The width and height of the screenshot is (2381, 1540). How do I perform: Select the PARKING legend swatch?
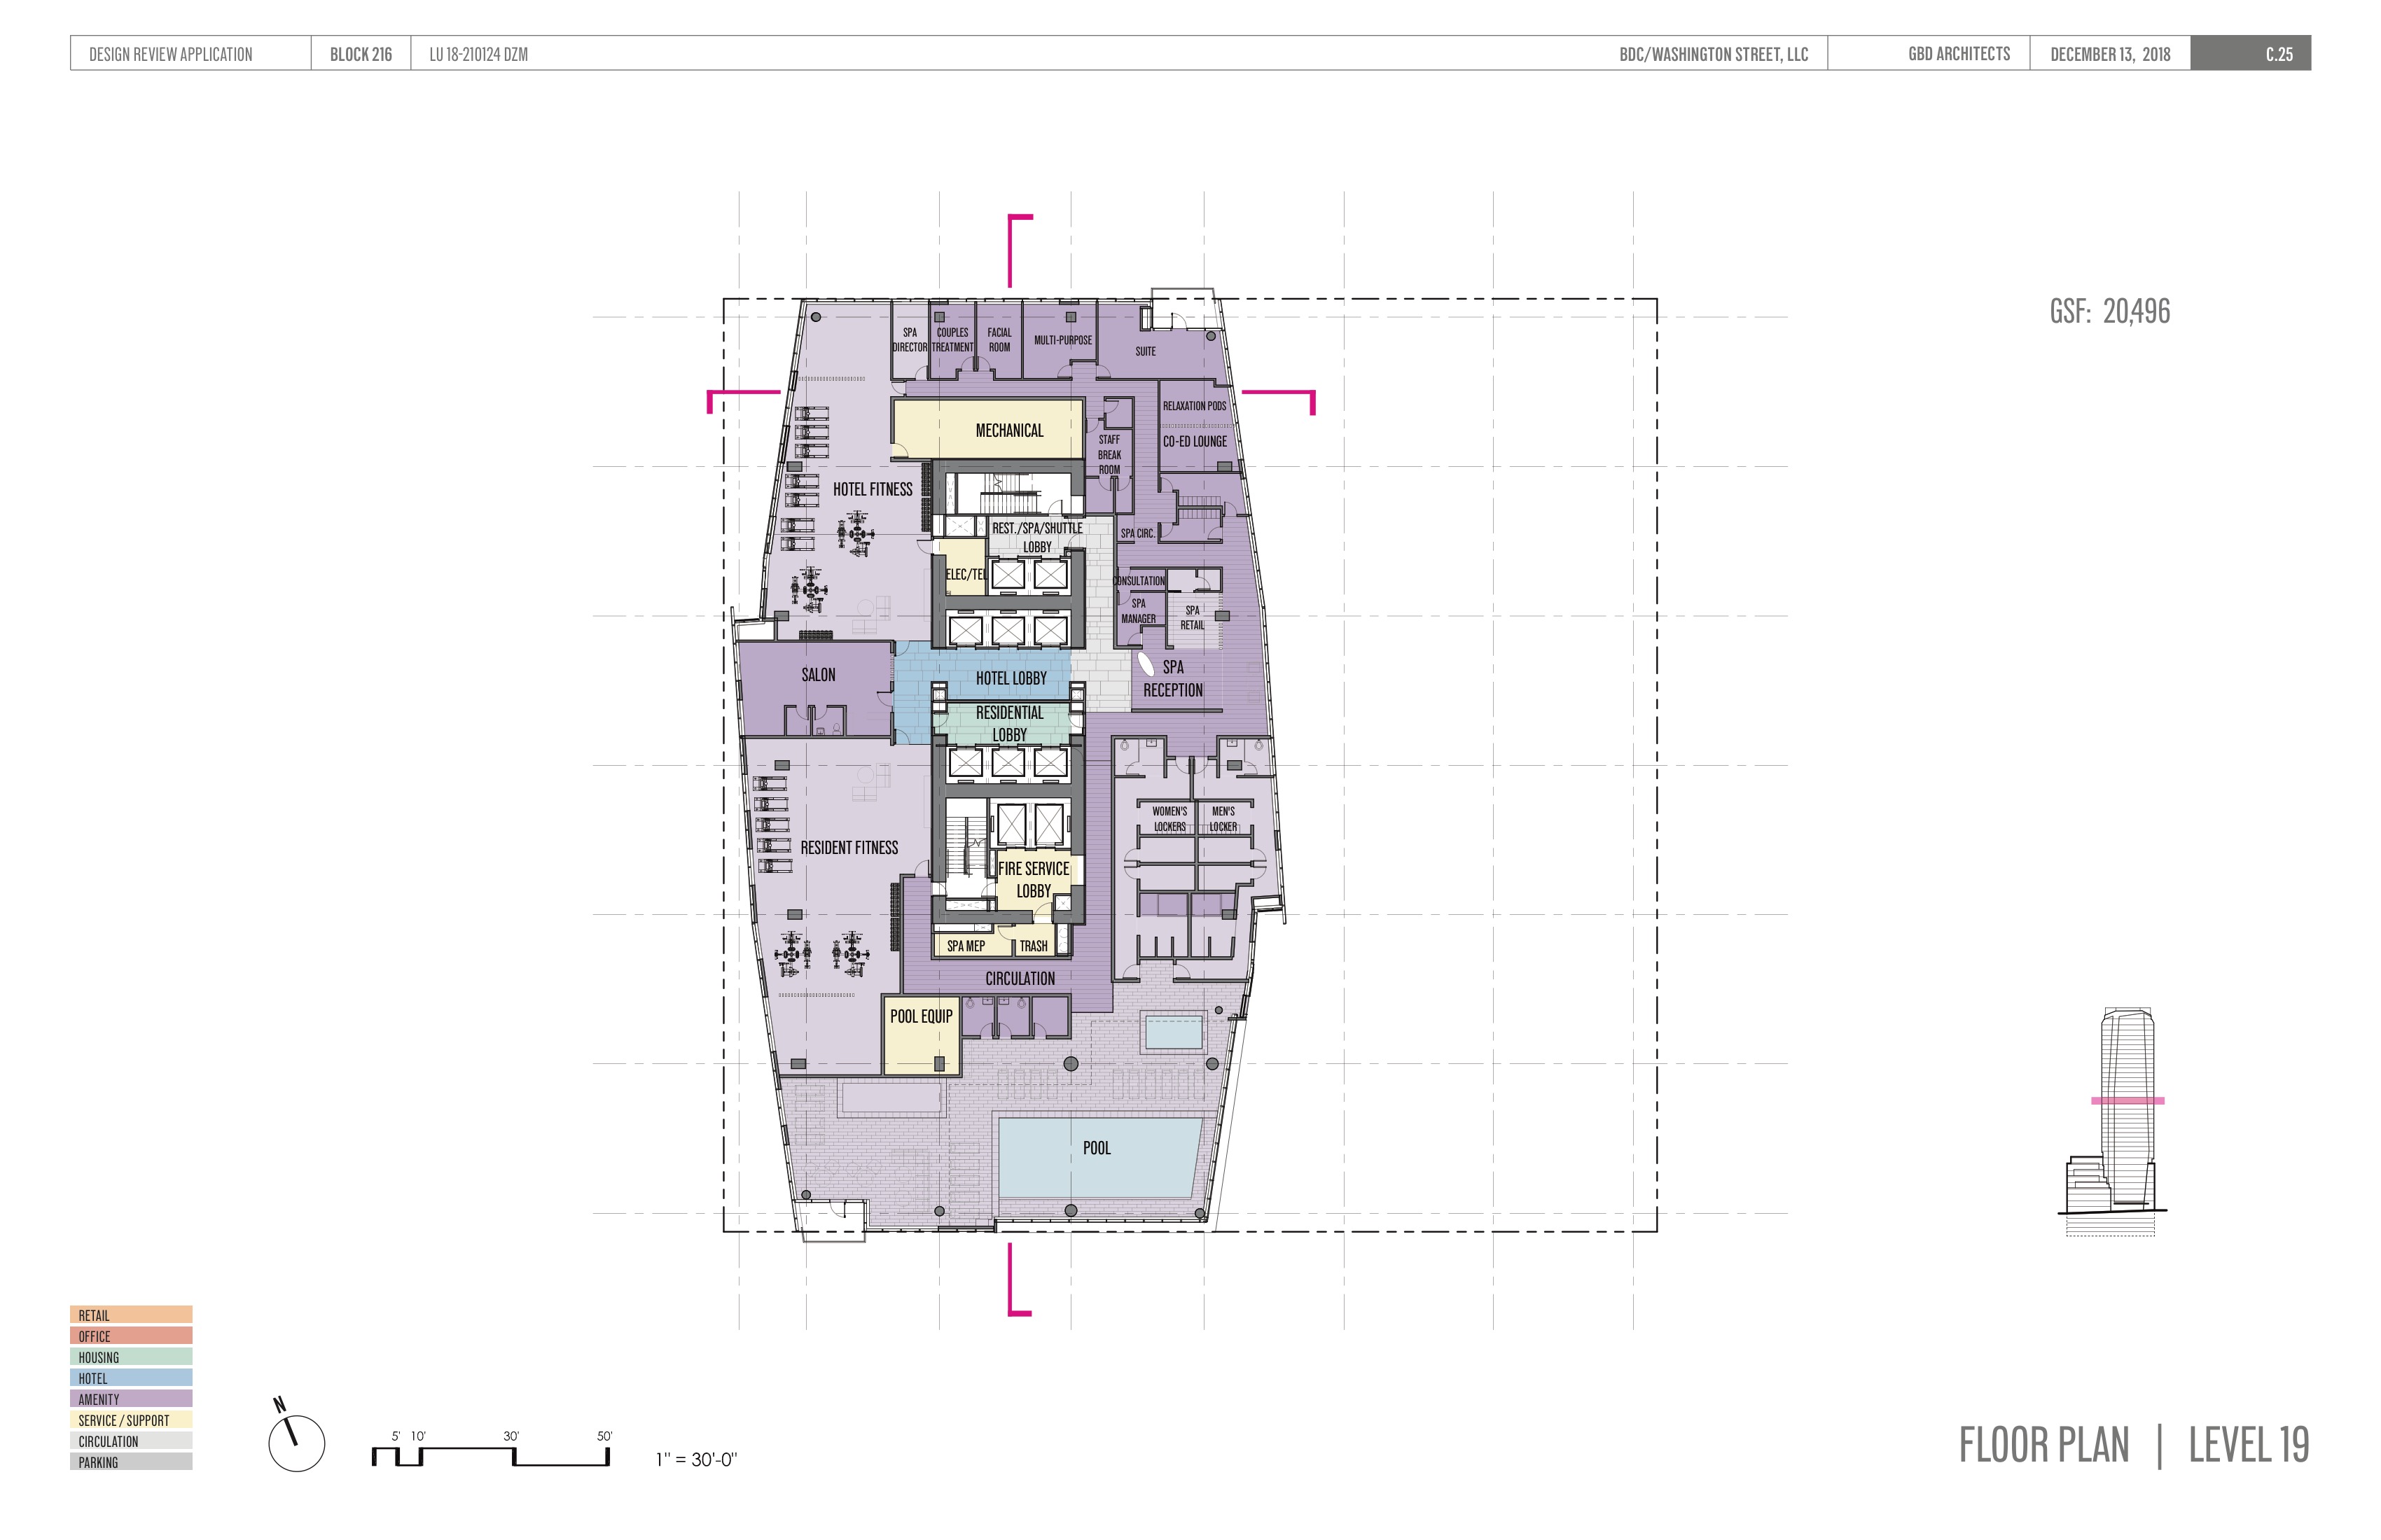point(131,1462)
